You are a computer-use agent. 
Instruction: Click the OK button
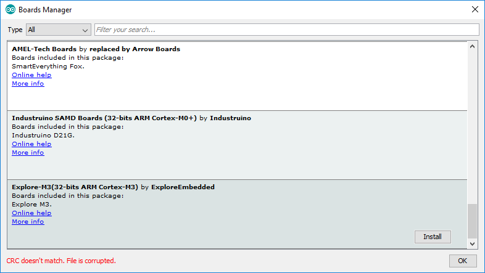click(x=463, y=261)
